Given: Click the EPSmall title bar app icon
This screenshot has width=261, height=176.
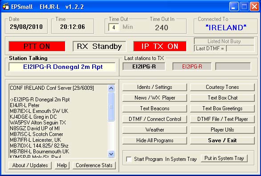Looking at the screenshot, I should 5,7.
